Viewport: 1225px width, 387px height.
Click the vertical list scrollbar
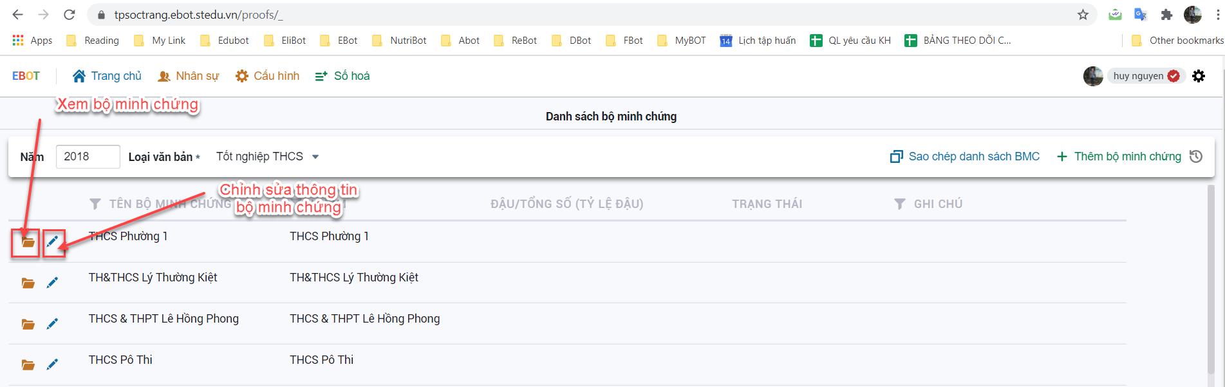click(x=1210, y=277)
